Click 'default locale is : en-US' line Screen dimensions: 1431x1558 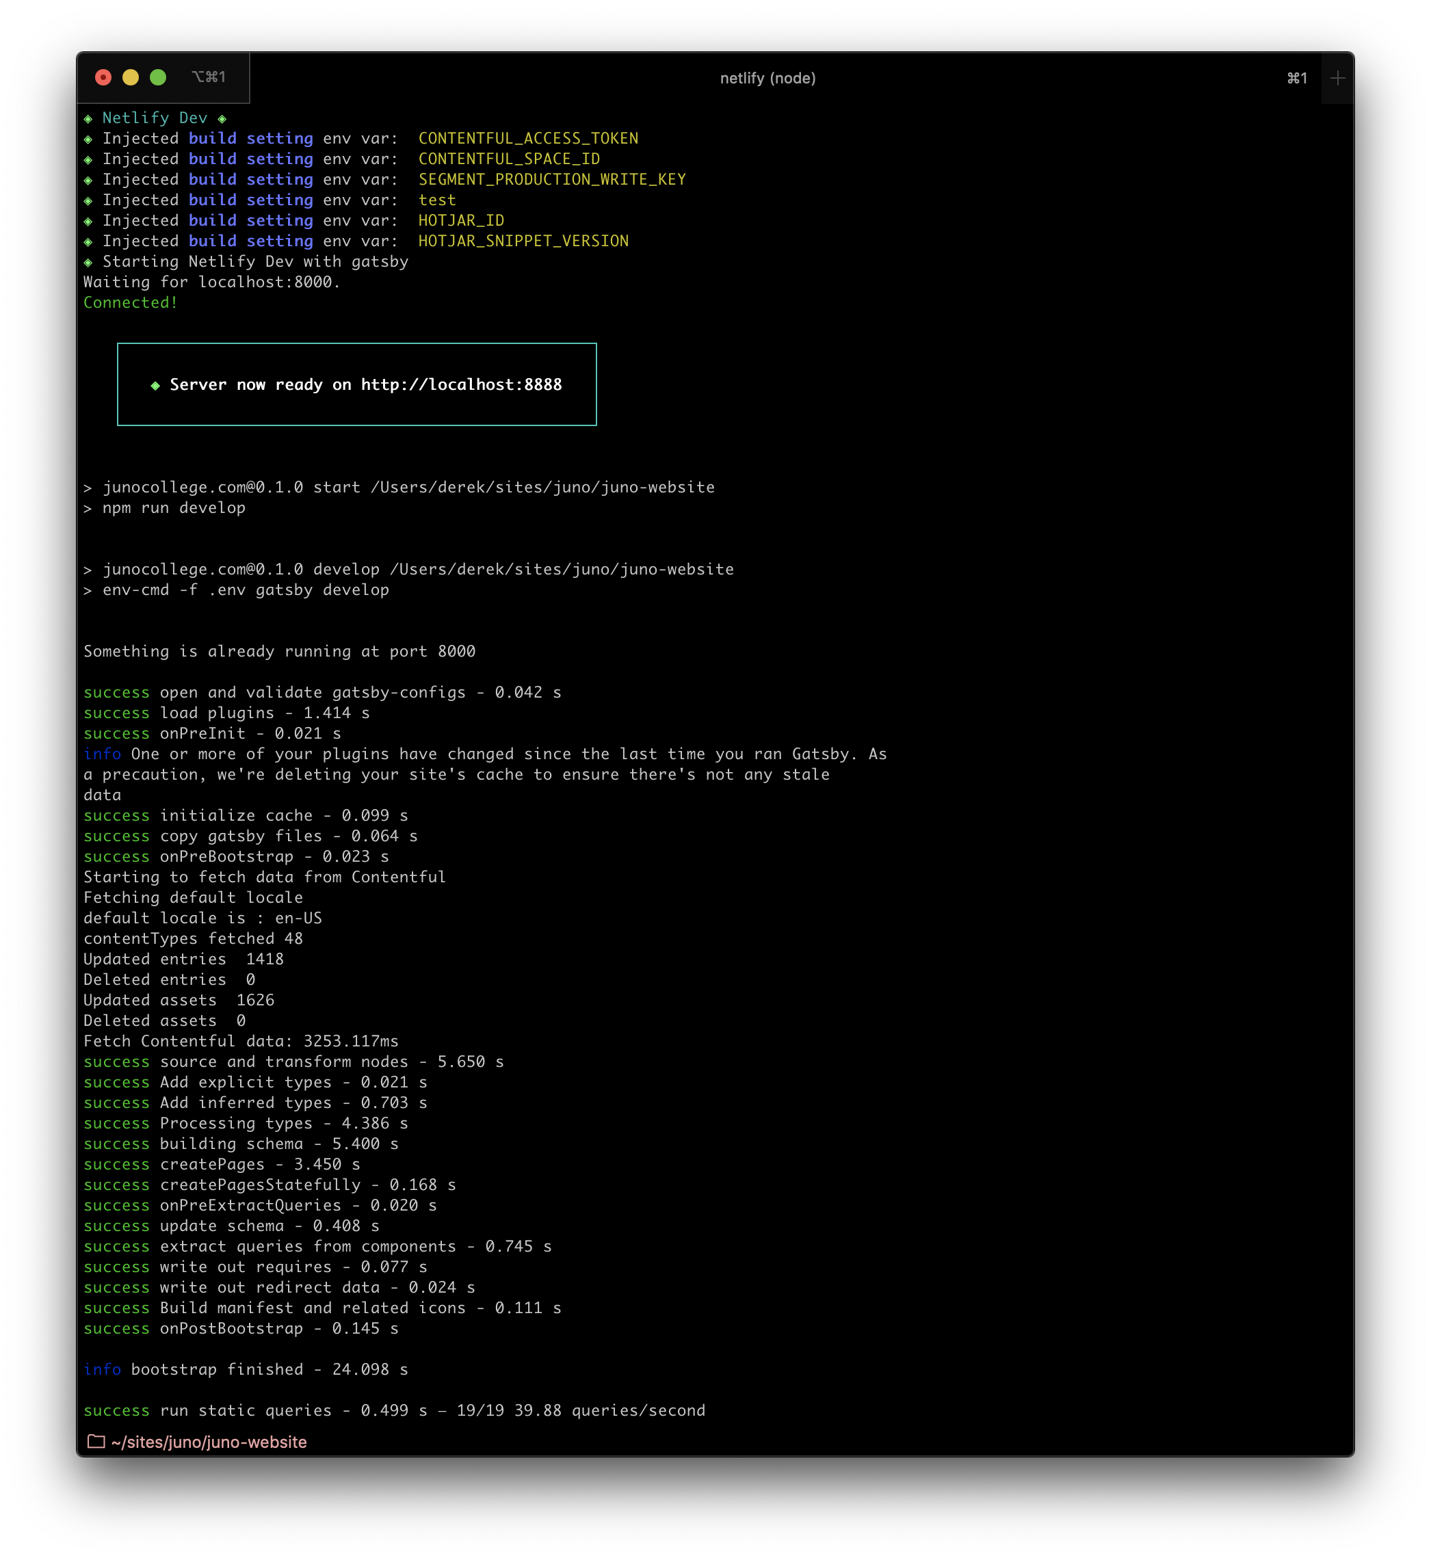203,918
